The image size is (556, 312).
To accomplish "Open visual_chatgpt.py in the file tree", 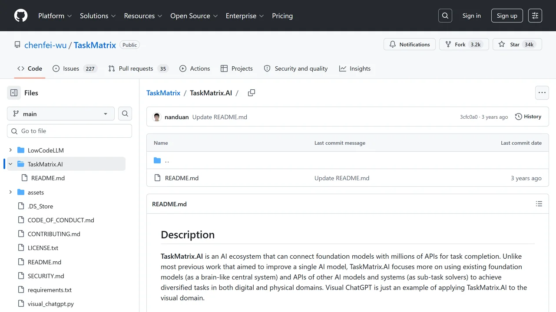I will click(50, 304).
